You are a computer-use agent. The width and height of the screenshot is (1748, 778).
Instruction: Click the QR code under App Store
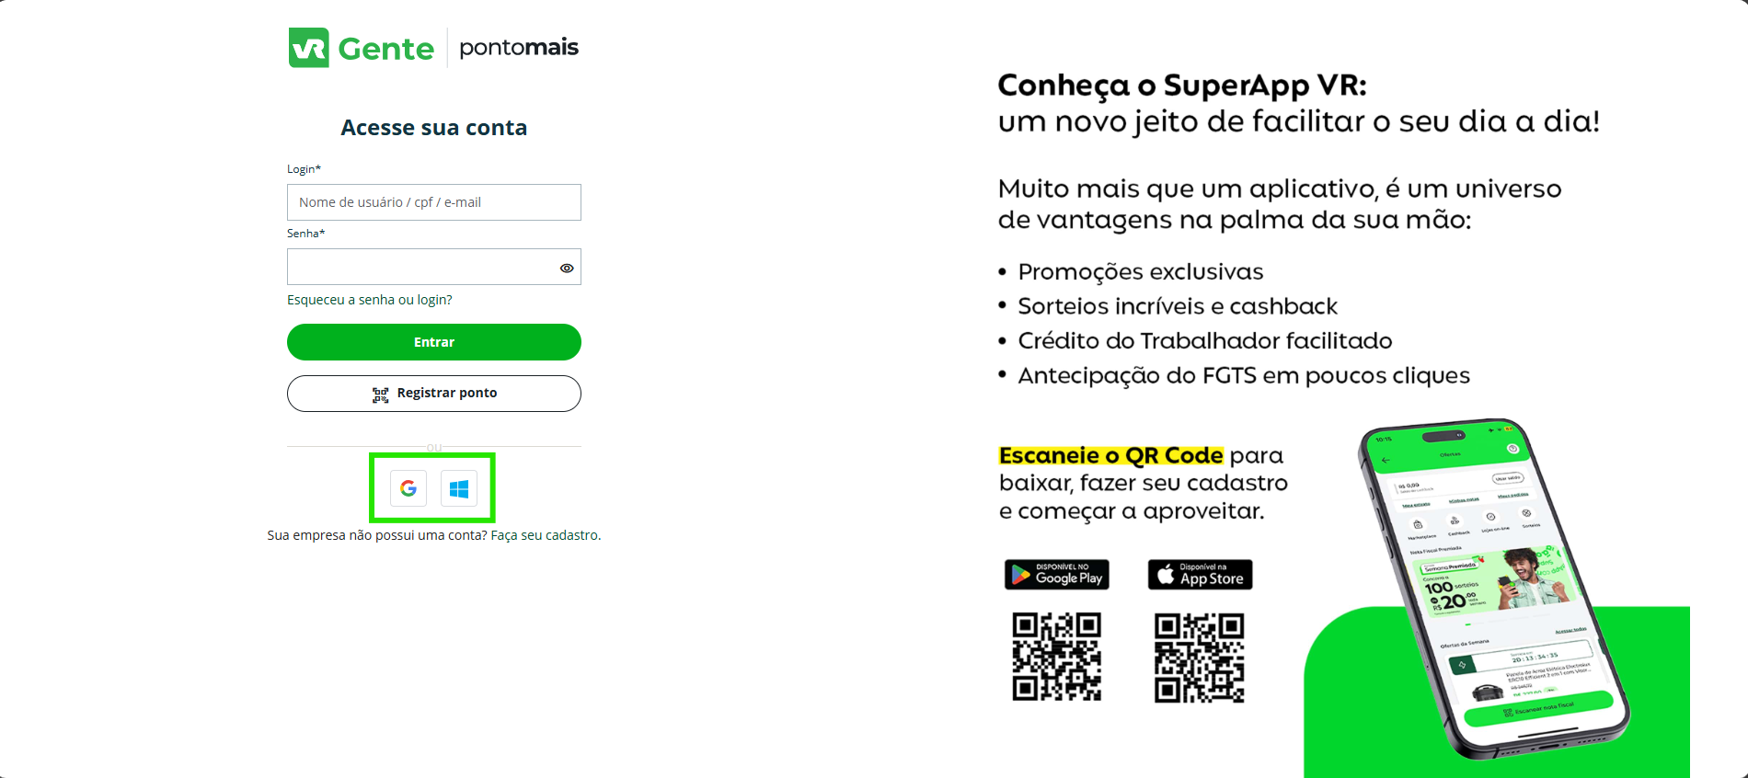pyautogui.click(x=1200, y=658)
